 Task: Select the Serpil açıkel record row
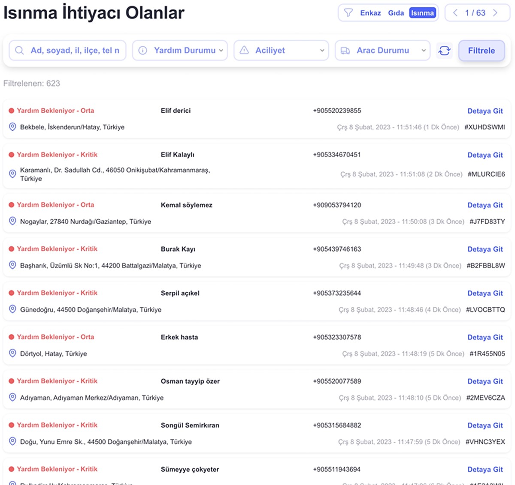tap(257, 301)
